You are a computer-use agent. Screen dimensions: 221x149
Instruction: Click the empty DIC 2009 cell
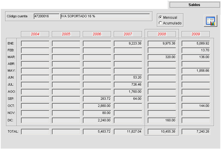(196, 120)
